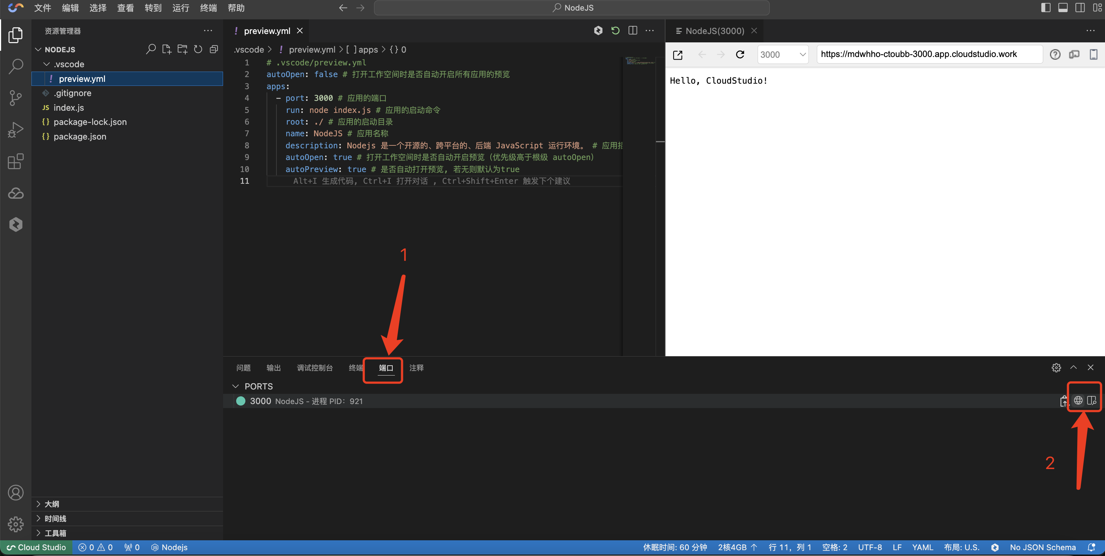
Task: Click the Cloud Studio remote indicator in the status bar
Action: point(36,547)
